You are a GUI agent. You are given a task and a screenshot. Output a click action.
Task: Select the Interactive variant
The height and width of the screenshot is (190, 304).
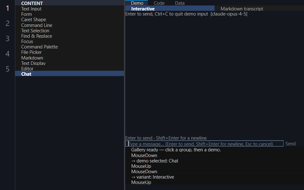click(170, 9)
